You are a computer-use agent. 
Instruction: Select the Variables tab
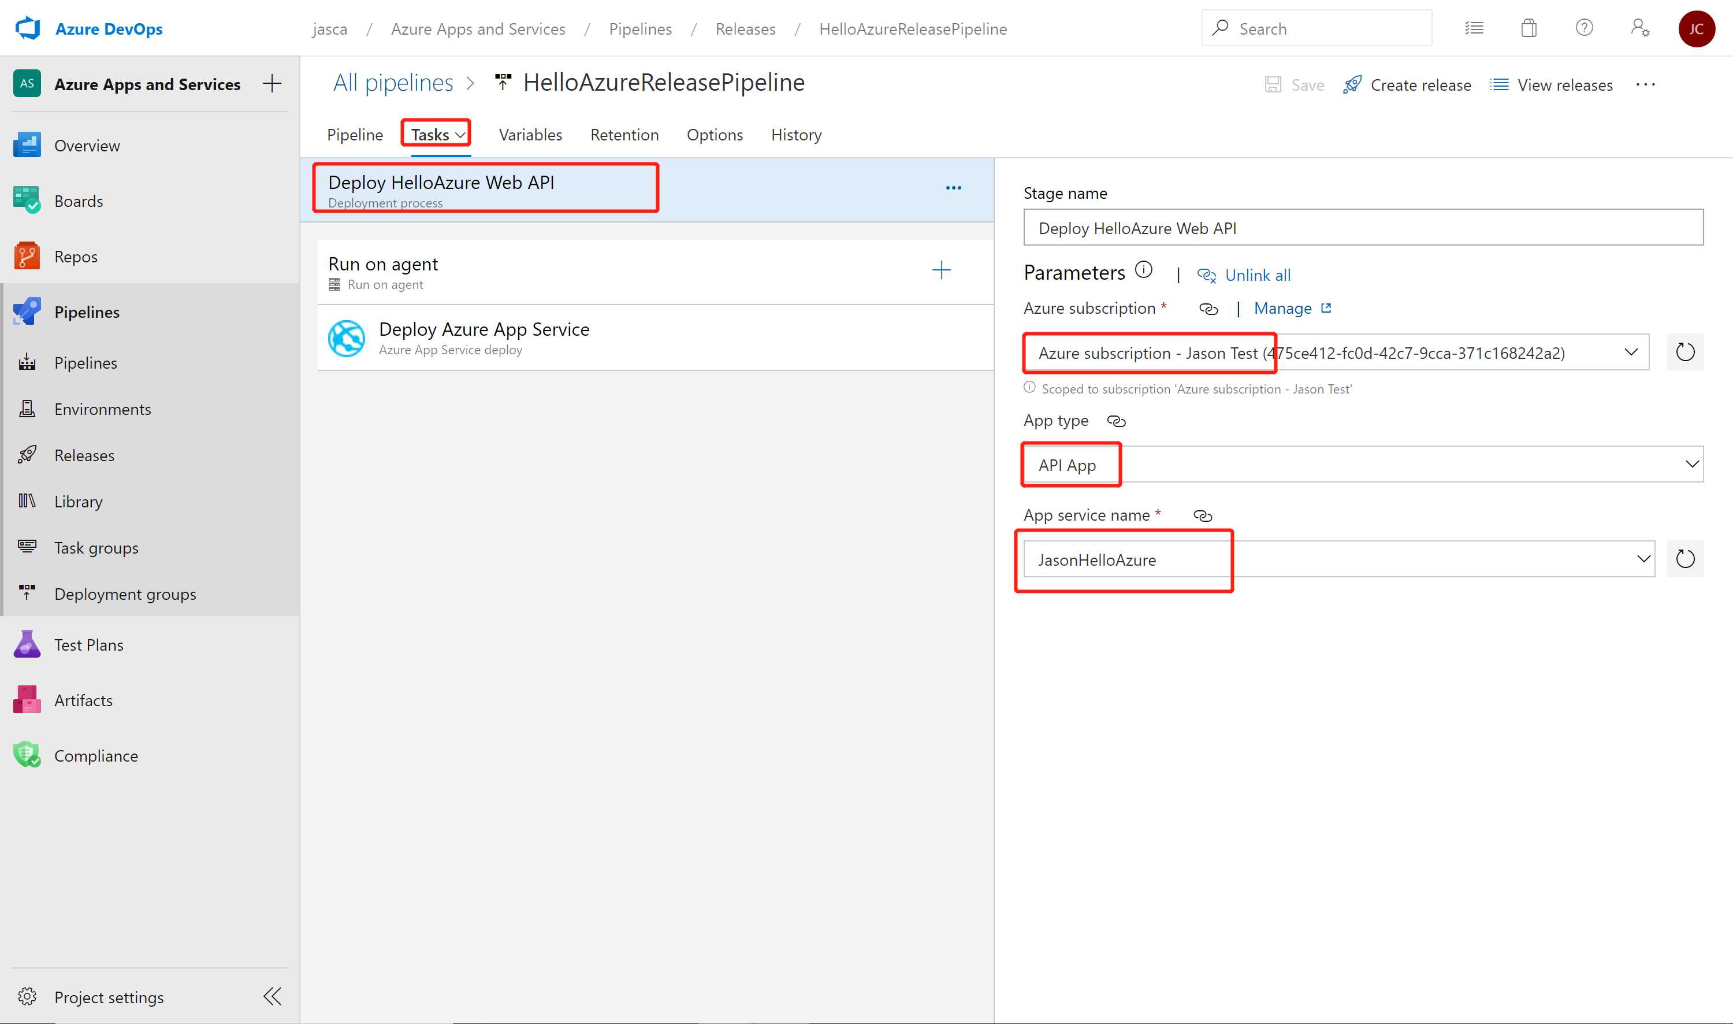530,134
